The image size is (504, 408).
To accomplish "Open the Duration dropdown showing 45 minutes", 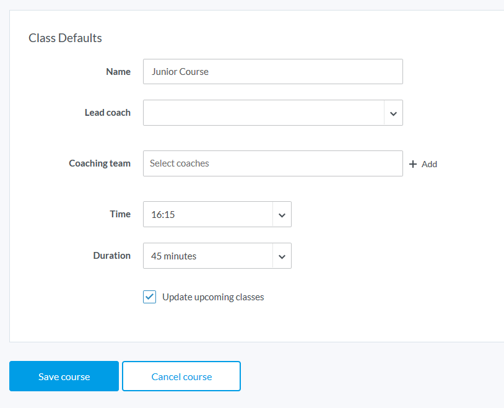I will (x=208, y=256).
